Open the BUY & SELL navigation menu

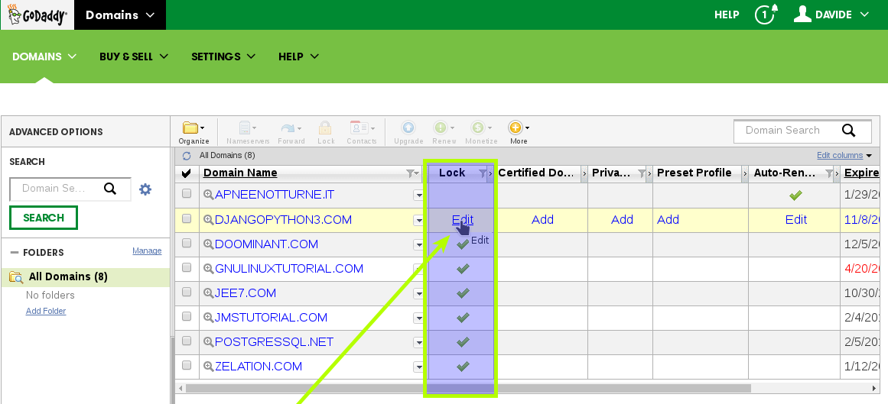coord(134,57)
